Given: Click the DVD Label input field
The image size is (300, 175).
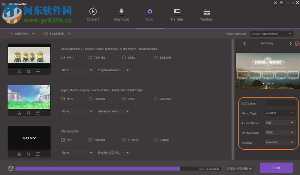Looking at the screenshot, I should pos(280,103).
